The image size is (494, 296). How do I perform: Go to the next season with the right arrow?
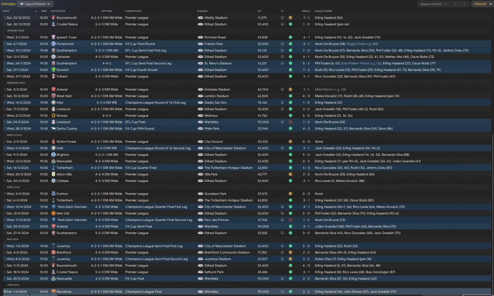[465, 4]
